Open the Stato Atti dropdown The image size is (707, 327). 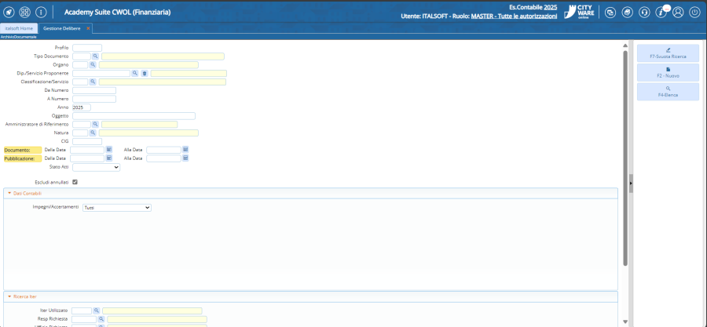click(96, 167)
